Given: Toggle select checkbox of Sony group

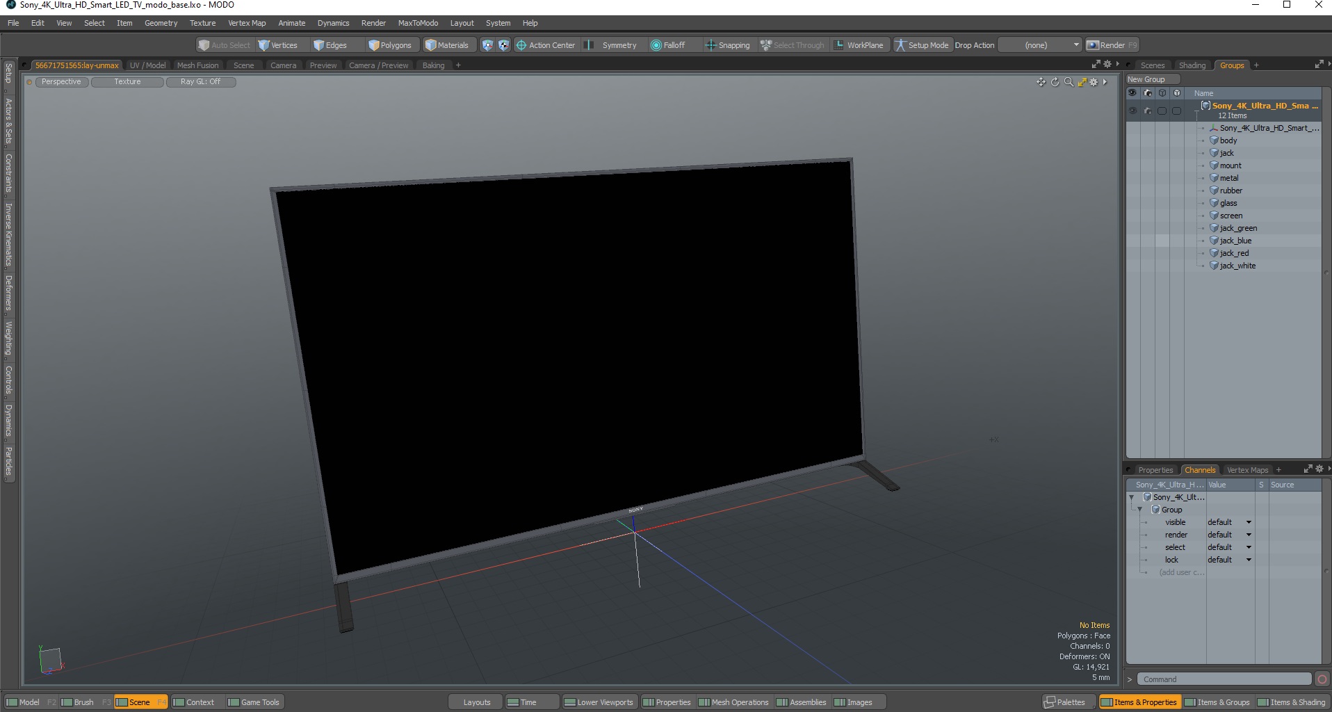Looking at the screenshot, I should pyautogui.click(x=1162, y=111).
